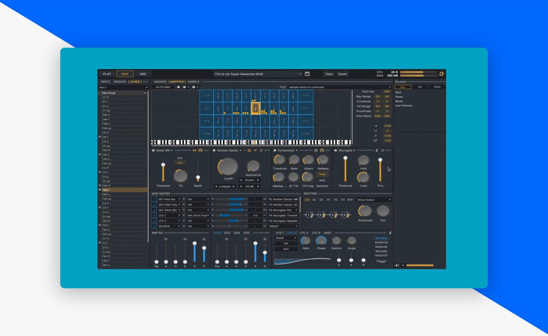Open the zones panel three-dots menu

pyautogui.click(x=145, y=81)
